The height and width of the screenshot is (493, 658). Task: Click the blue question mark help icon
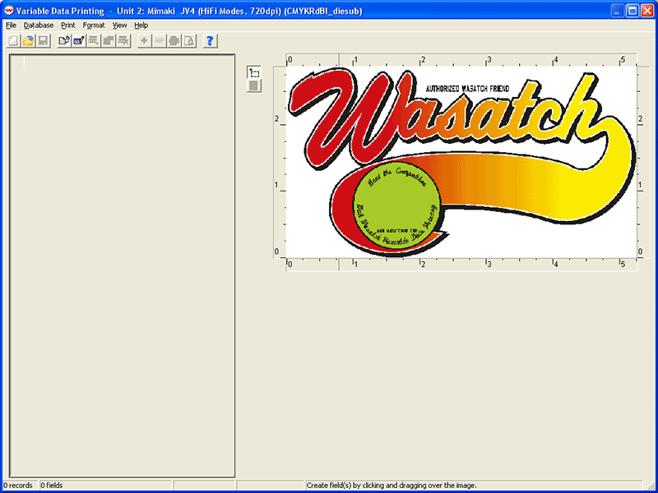point(211,41)
